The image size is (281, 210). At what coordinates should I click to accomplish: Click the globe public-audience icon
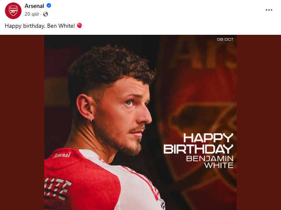[46, 14]
